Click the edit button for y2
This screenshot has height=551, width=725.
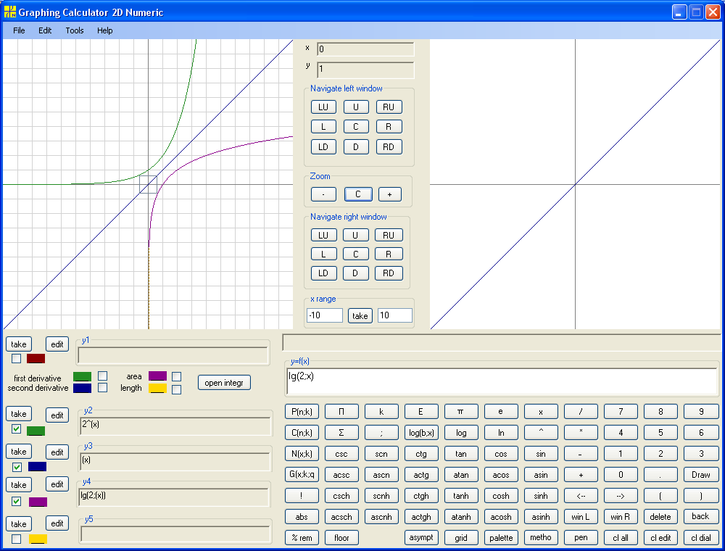(57, 415)
